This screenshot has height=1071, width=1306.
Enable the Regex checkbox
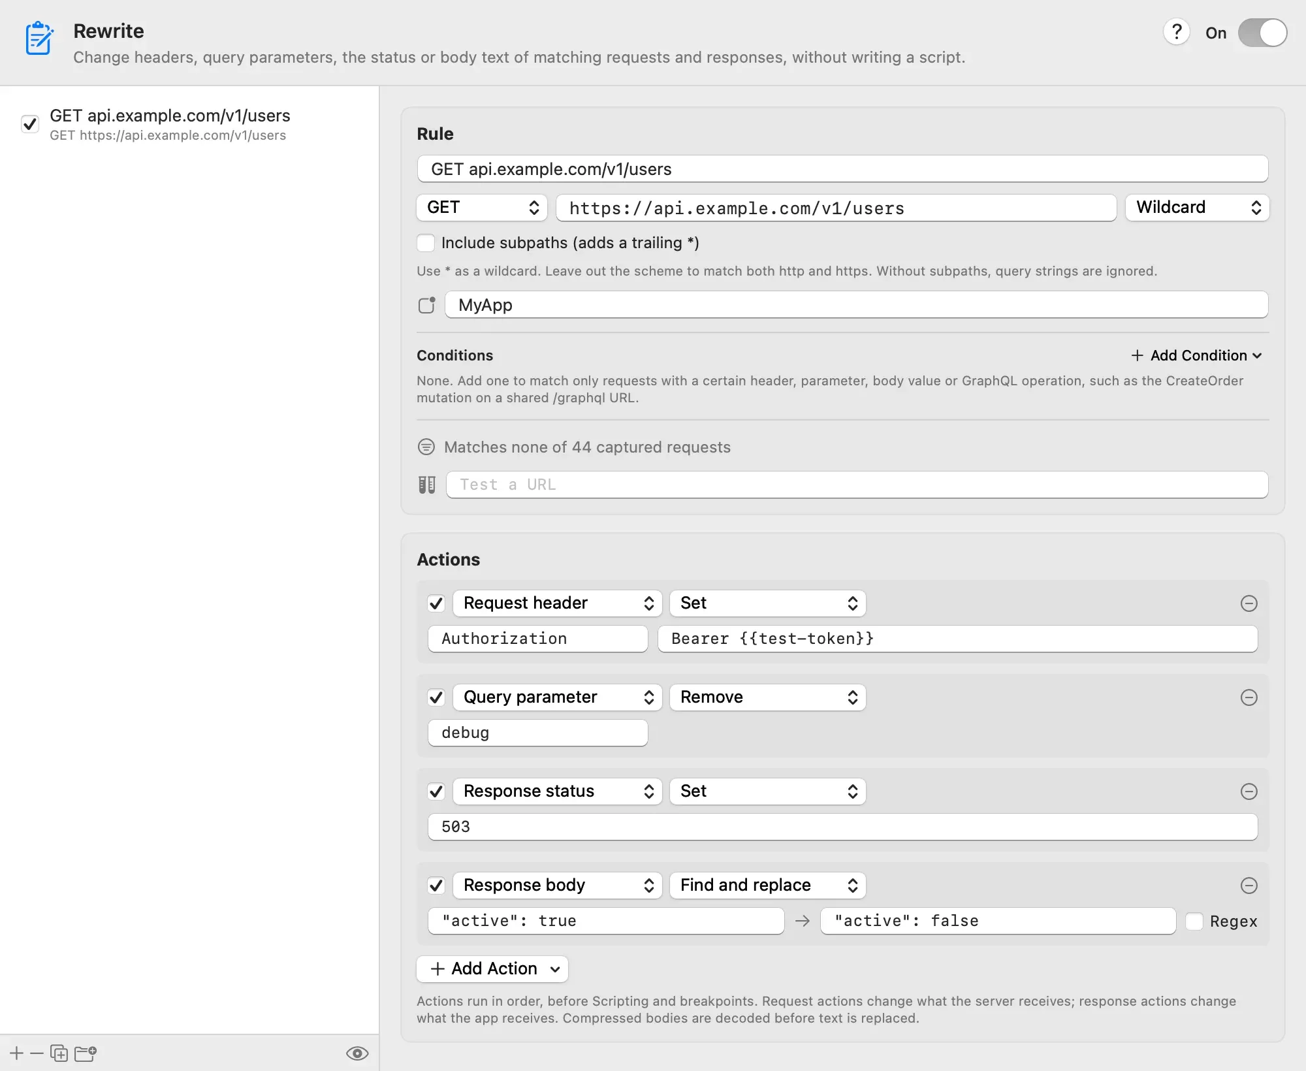(x=1194, y=921)
